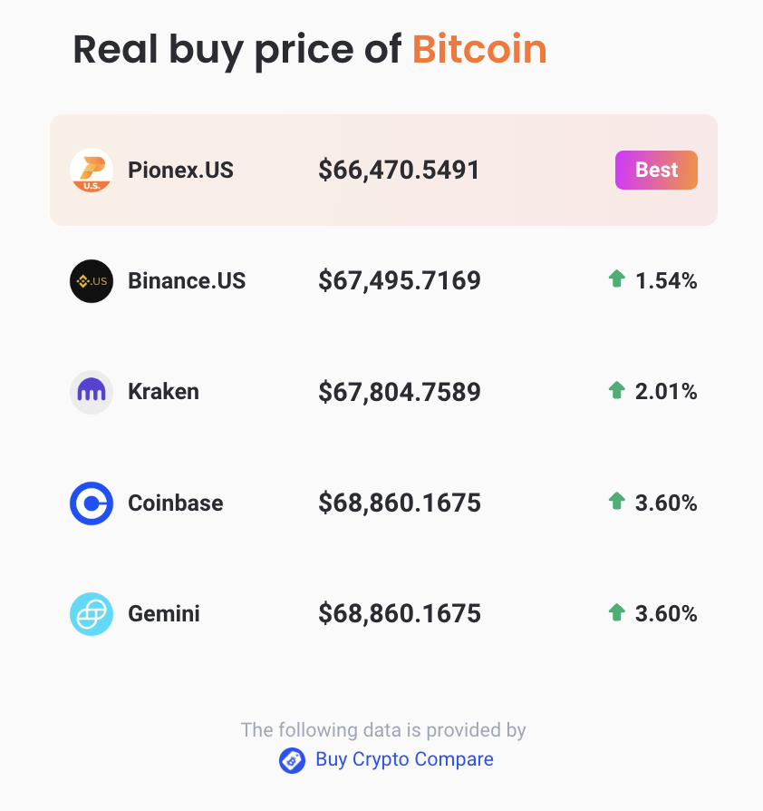
Task: Click the green arrow next to Kraken's 2.01%
Action: [617, 390]
